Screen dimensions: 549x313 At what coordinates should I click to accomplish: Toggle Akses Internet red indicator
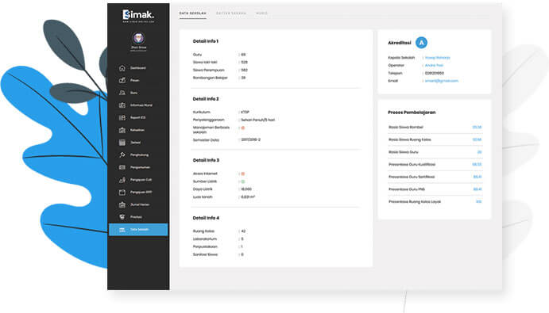pyautogui.click(x=243, y=174)
